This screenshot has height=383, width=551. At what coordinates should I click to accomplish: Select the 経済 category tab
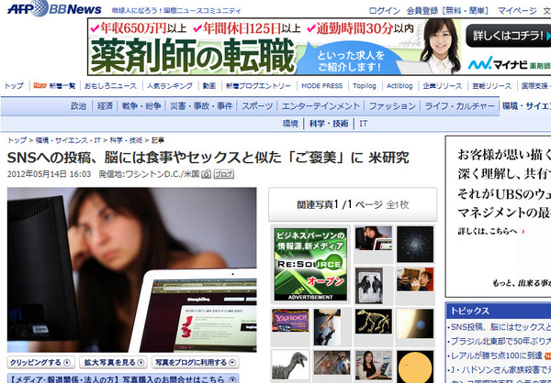click(105, 106)
